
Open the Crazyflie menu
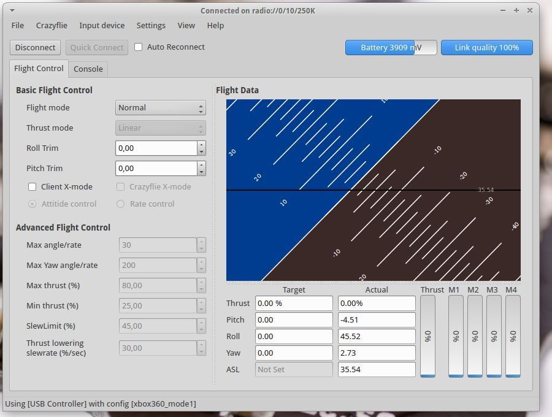tap(52, 26)
